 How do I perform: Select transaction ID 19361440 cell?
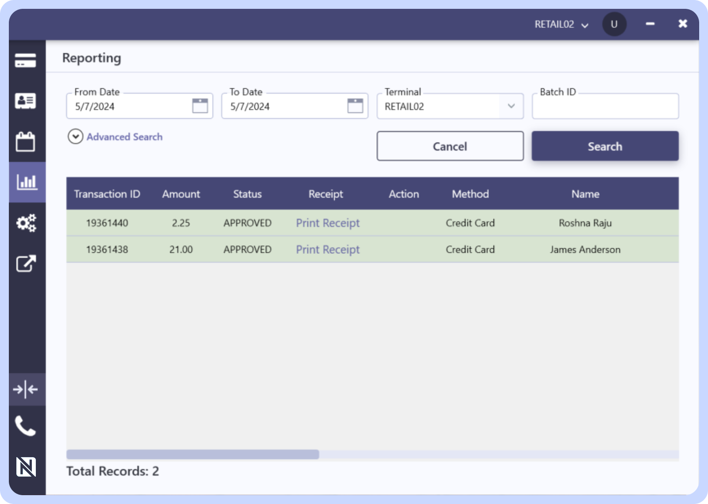click(x=107, y=223)
